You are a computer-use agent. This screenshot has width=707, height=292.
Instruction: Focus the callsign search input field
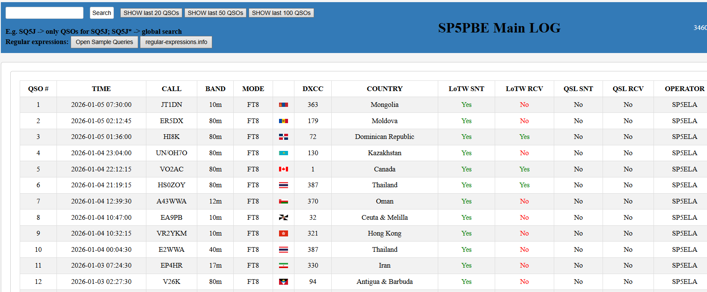click(45, 13)
